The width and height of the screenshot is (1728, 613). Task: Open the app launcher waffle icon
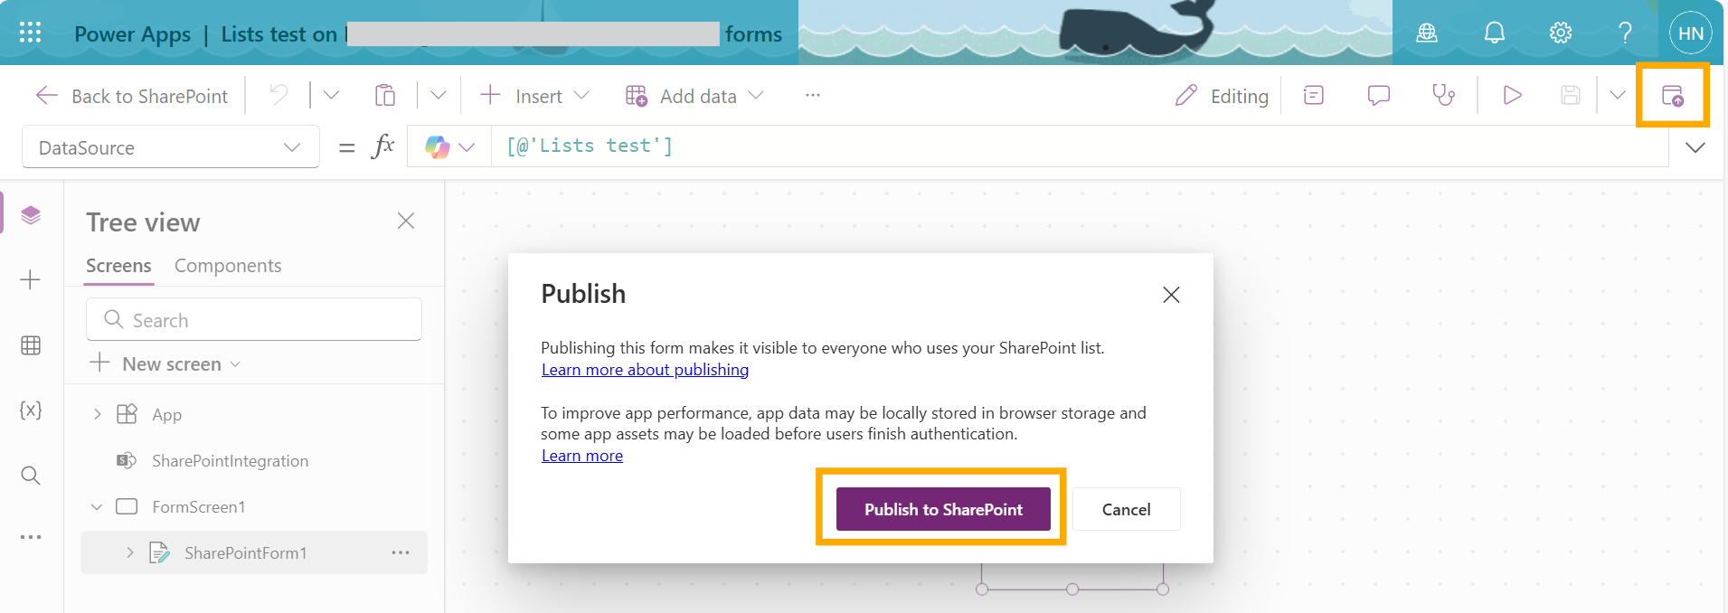(30, 33)
